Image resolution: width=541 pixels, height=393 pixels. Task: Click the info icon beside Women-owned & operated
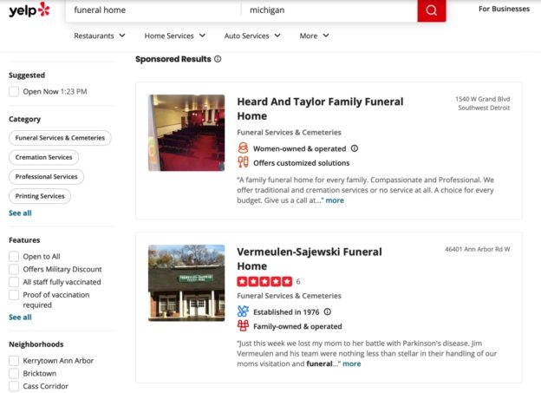point(355,148)
